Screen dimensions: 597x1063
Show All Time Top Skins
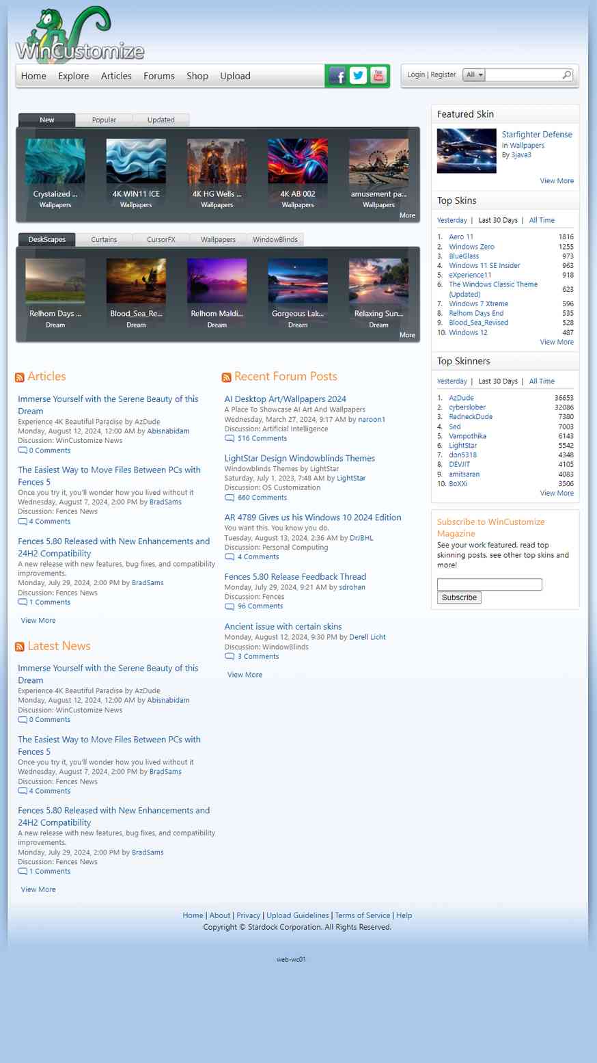pyautogui.click(x=542, y=220)
